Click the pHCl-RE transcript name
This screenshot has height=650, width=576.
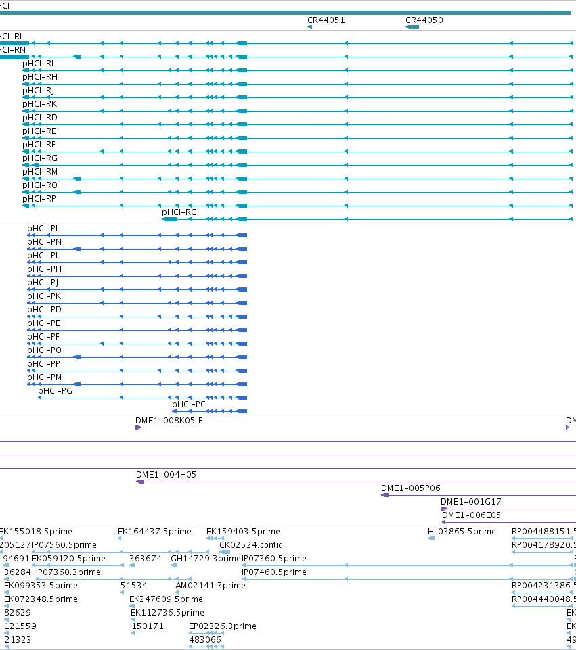(x=39, y=131)
